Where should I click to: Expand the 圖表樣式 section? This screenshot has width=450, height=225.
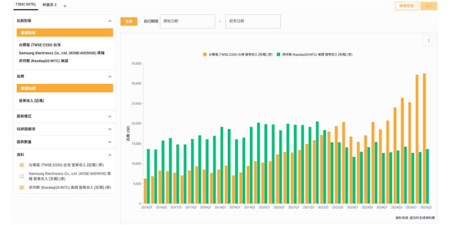tap(110, 116)
